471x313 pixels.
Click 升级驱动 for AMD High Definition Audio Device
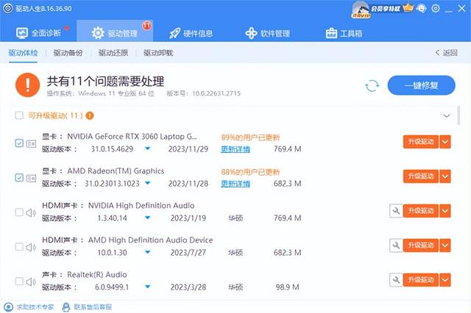coord(421,245)
